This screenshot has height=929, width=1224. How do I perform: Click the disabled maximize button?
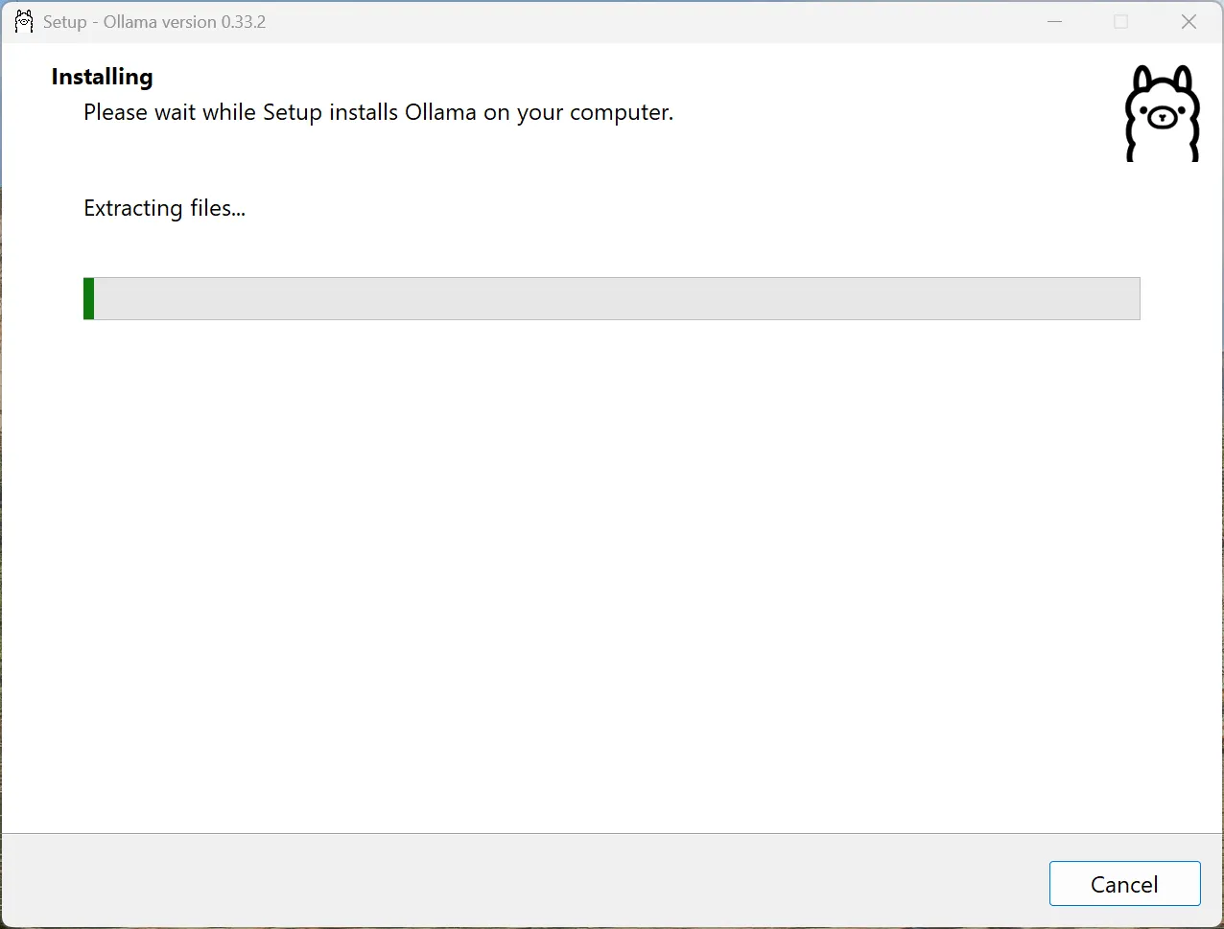point(1120,21)
